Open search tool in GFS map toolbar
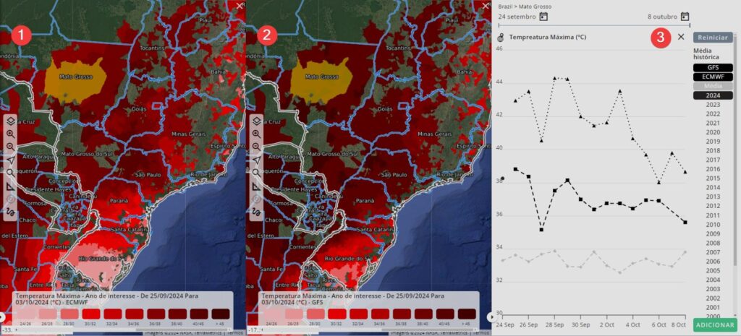 point(256,173)
